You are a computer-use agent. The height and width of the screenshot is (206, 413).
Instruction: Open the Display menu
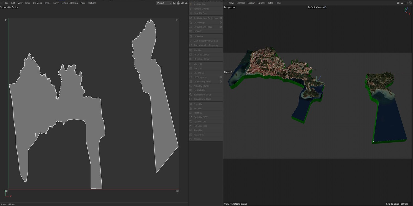[251, 3]
